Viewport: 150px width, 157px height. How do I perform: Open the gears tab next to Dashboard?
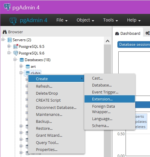coord(148,33)
